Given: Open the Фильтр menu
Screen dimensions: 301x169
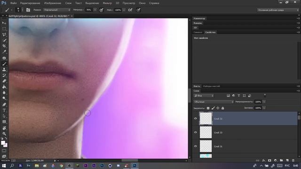Looking at the screenshot, I should 107,3.
